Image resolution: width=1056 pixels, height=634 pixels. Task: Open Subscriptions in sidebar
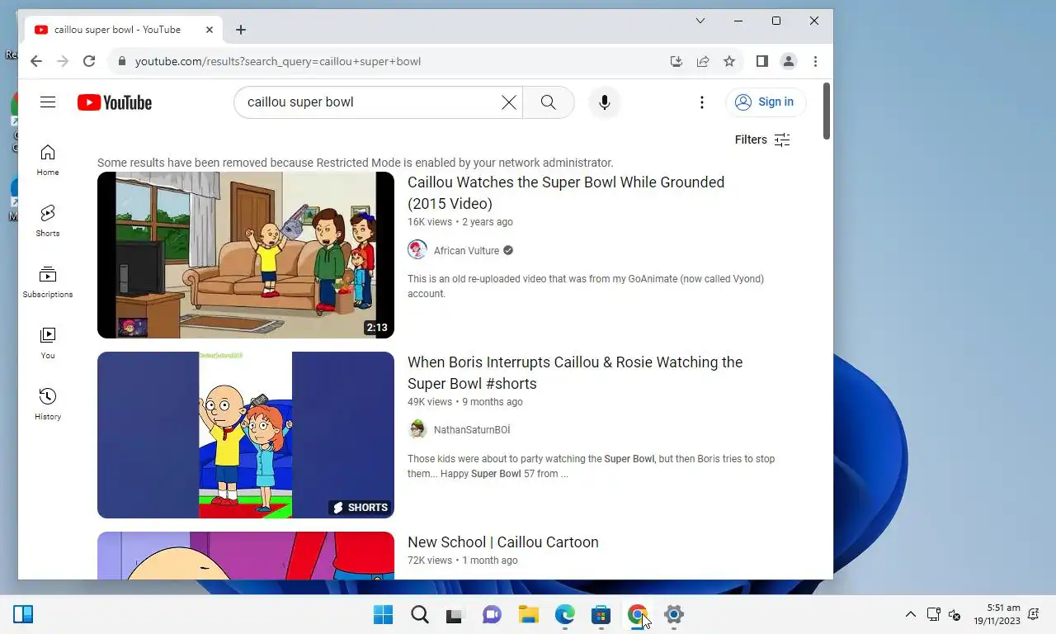click(48, 282)
